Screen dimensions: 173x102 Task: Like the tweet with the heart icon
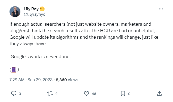[86, 94]
